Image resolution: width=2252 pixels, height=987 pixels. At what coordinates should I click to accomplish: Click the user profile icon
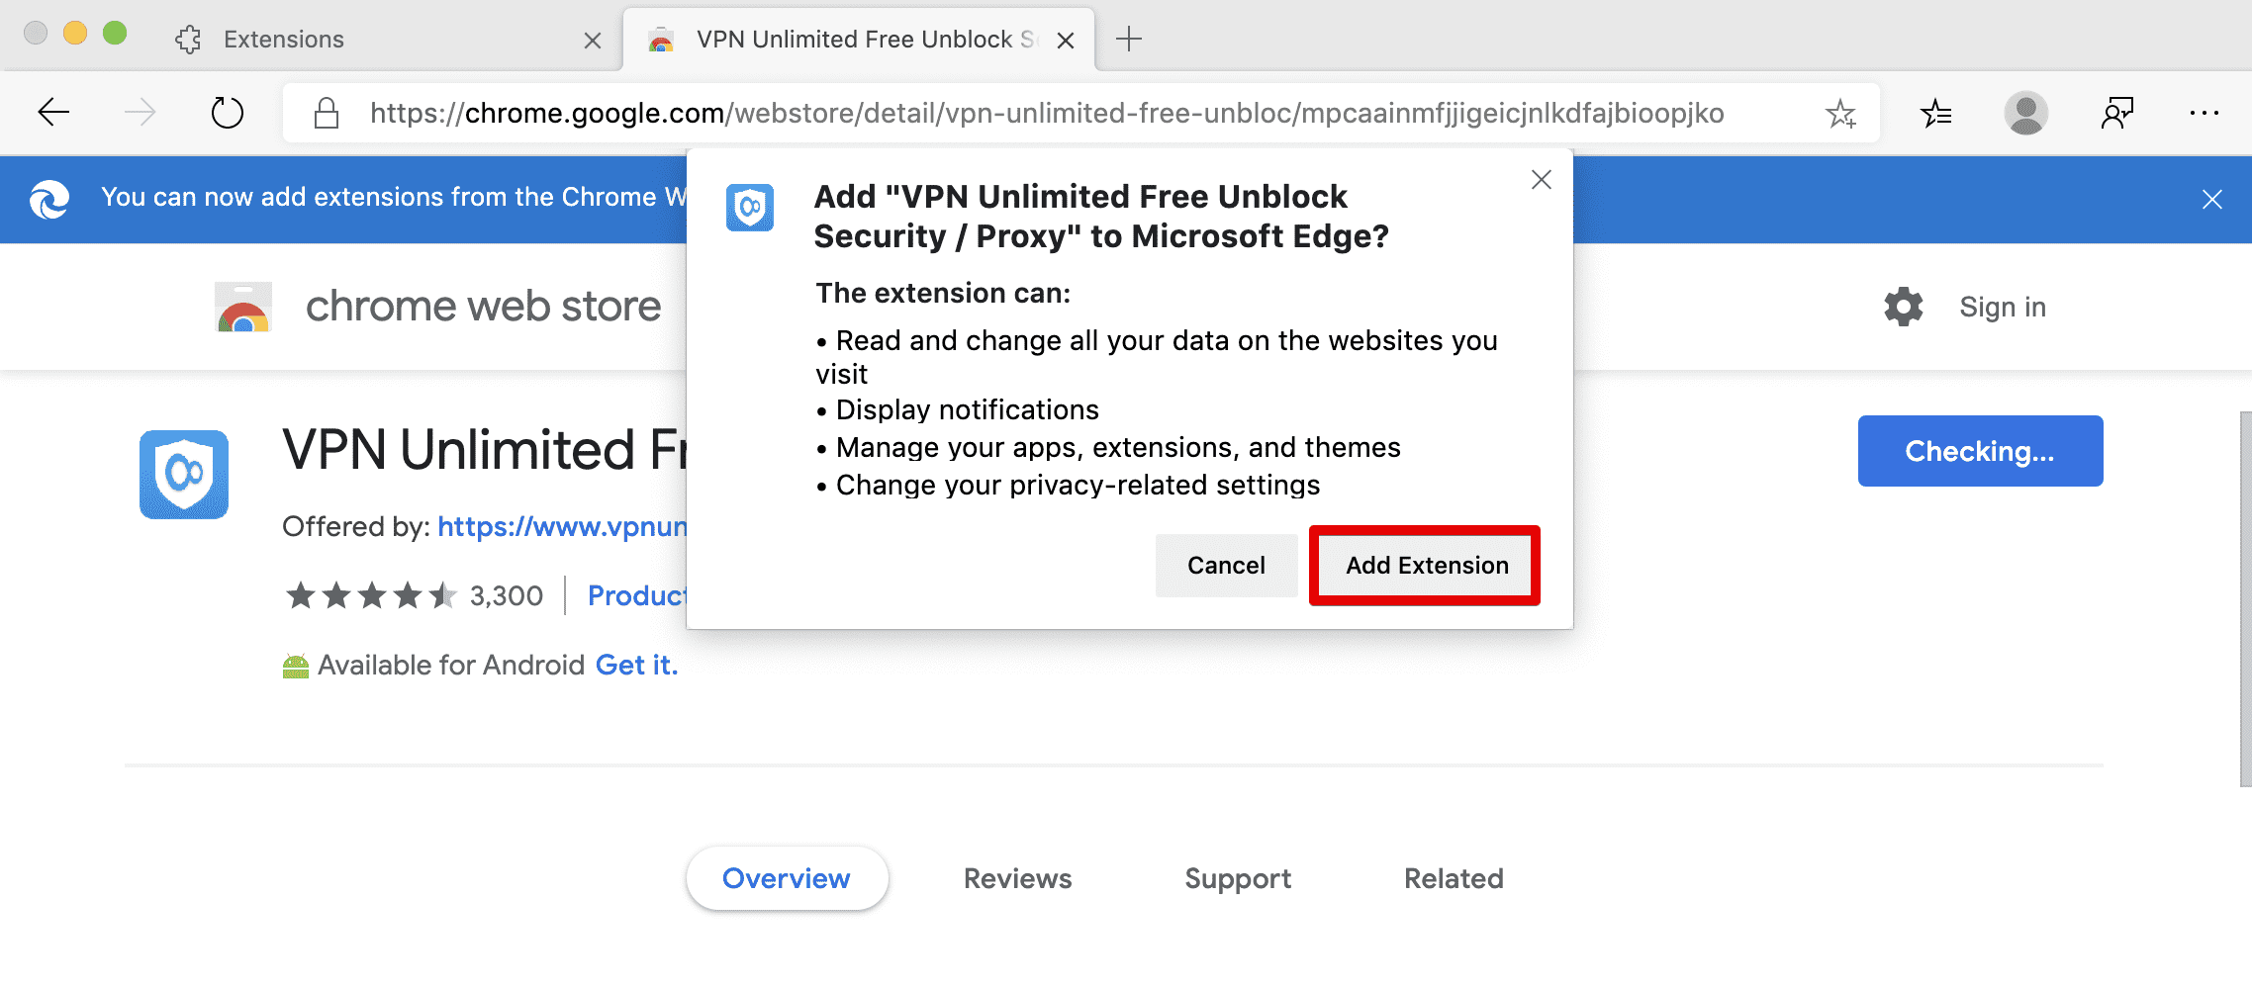pyautogui.click(x=2024, y=112)
